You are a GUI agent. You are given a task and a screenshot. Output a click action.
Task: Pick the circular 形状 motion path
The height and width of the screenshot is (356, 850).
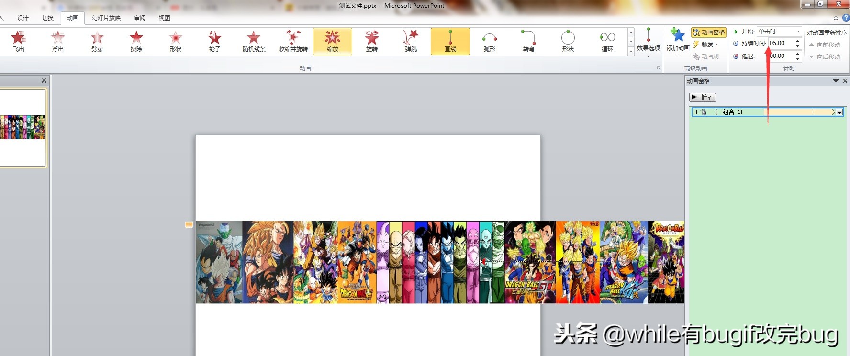click(568, 41)
